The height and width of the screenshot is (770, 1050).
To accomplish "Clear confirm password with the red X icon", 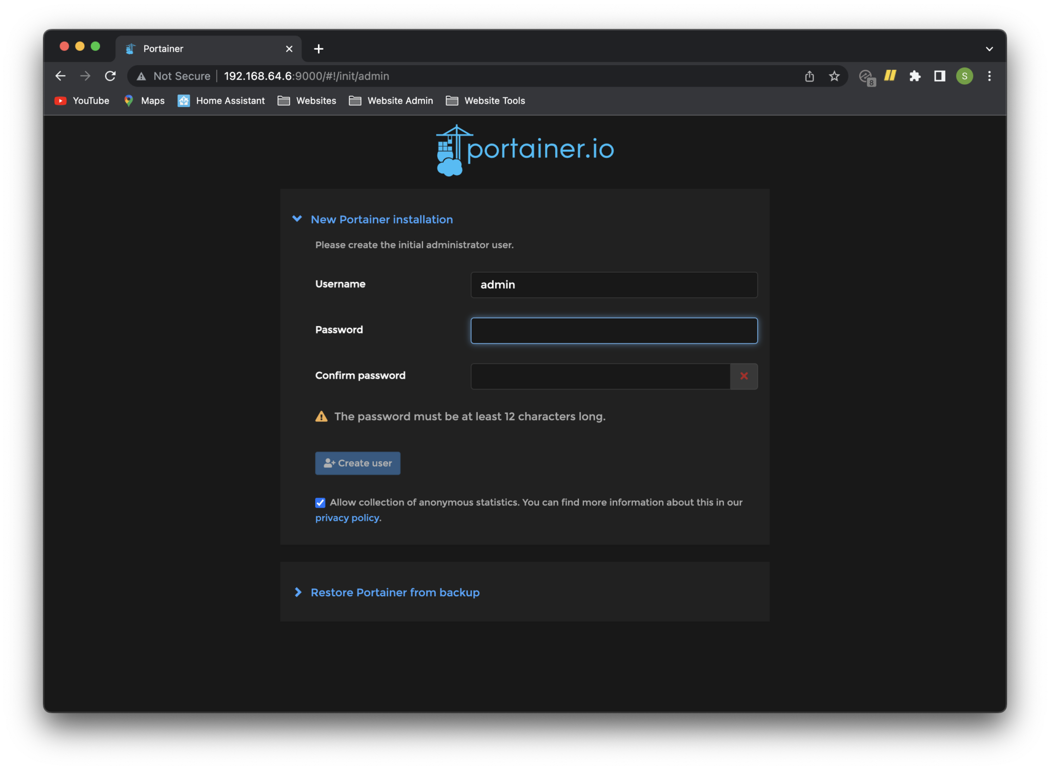I will 744,376.
